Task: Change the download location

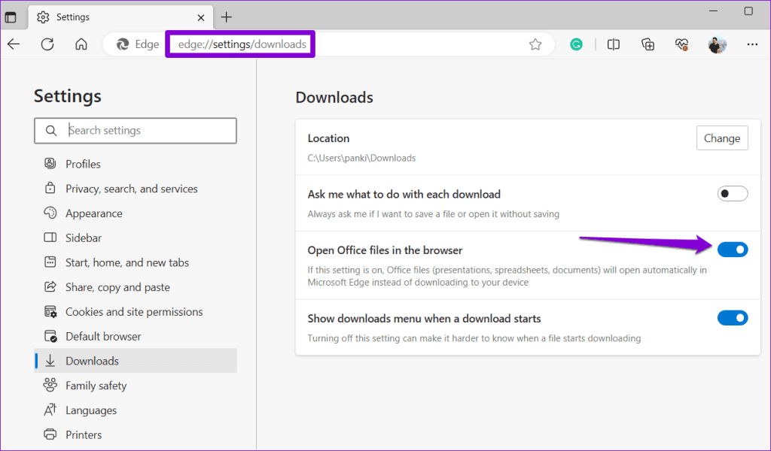Action: [x=721, y=138]
